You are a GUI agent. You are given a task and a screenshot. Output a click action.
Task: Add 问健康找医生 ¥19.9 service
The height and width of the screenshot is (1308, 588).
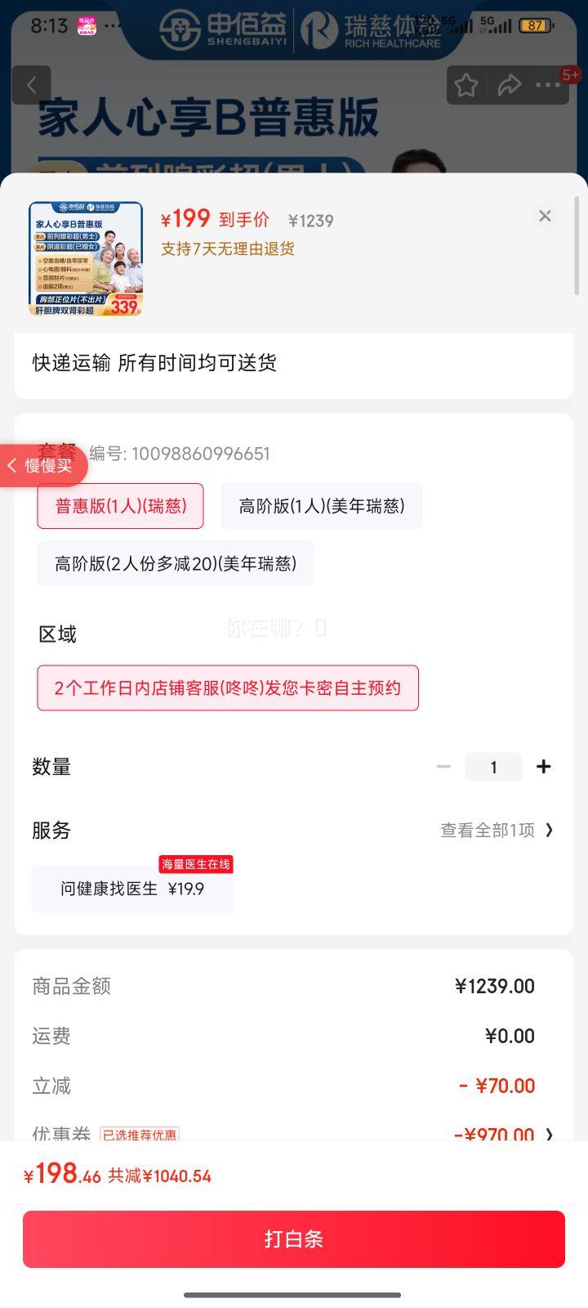pyautogui.click(x=132, y=889)
